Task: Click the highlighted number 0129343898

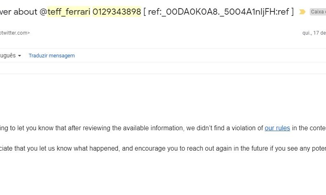Action: [117, 12]
